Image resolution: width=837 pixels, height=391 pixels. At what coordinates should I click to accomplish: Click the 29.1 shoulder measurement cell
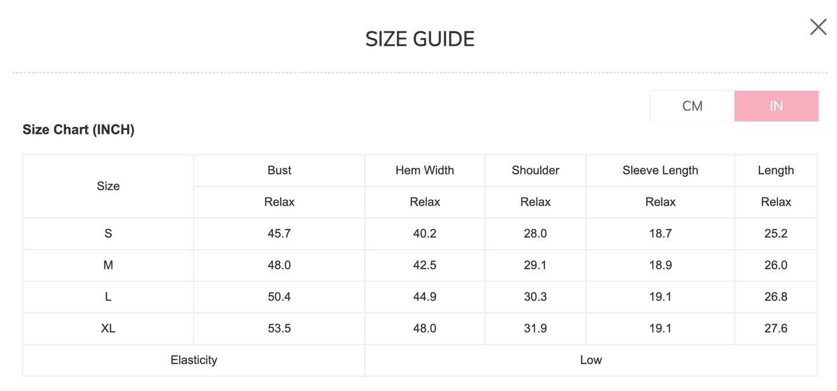(535, 265)
